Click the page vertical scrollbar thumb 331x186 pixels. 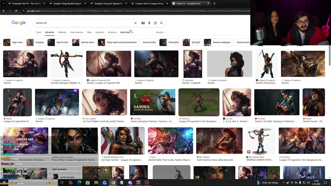pos(329,55)
